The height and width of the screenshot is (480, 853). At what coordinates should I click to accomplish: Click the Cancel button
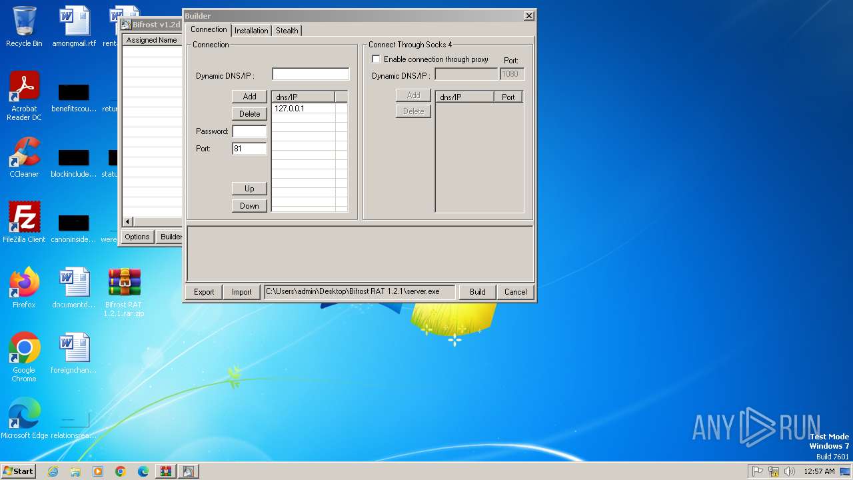(515, 292)
